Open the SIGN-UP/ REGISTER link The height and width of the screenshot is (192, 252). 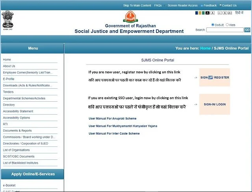coord(215,77)
